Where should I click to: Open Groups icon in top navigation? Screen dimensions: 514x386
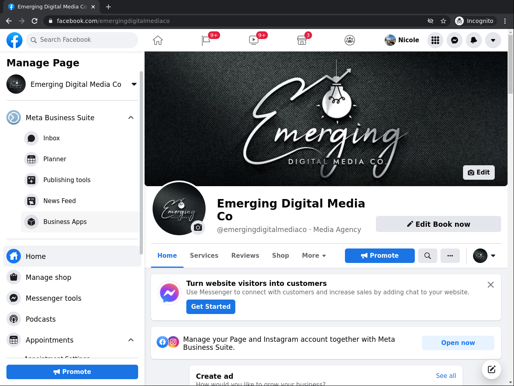(x=350, y=40)
